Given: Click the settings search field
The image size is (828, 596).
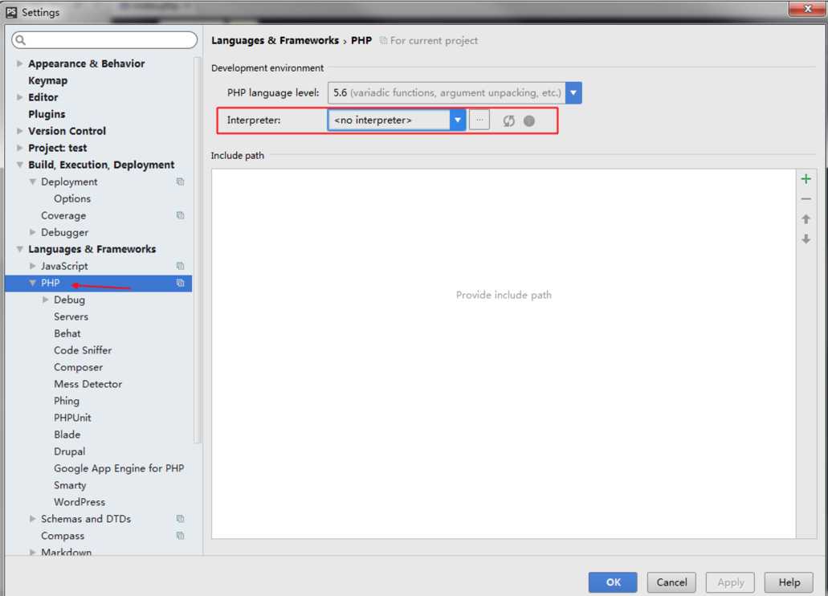Looking at the screenshot, I should click(x=104, y=40).
